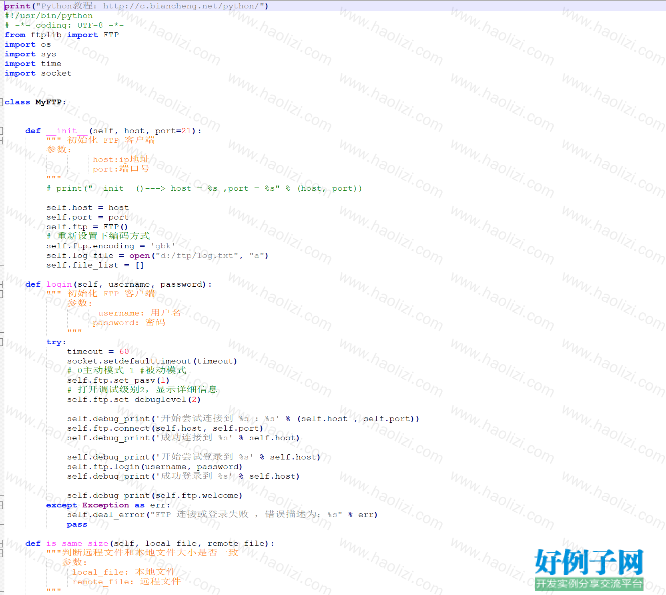Collapse the is_same_size docstring fold marker
Screen dimensions: 666x595
point(2,553)
